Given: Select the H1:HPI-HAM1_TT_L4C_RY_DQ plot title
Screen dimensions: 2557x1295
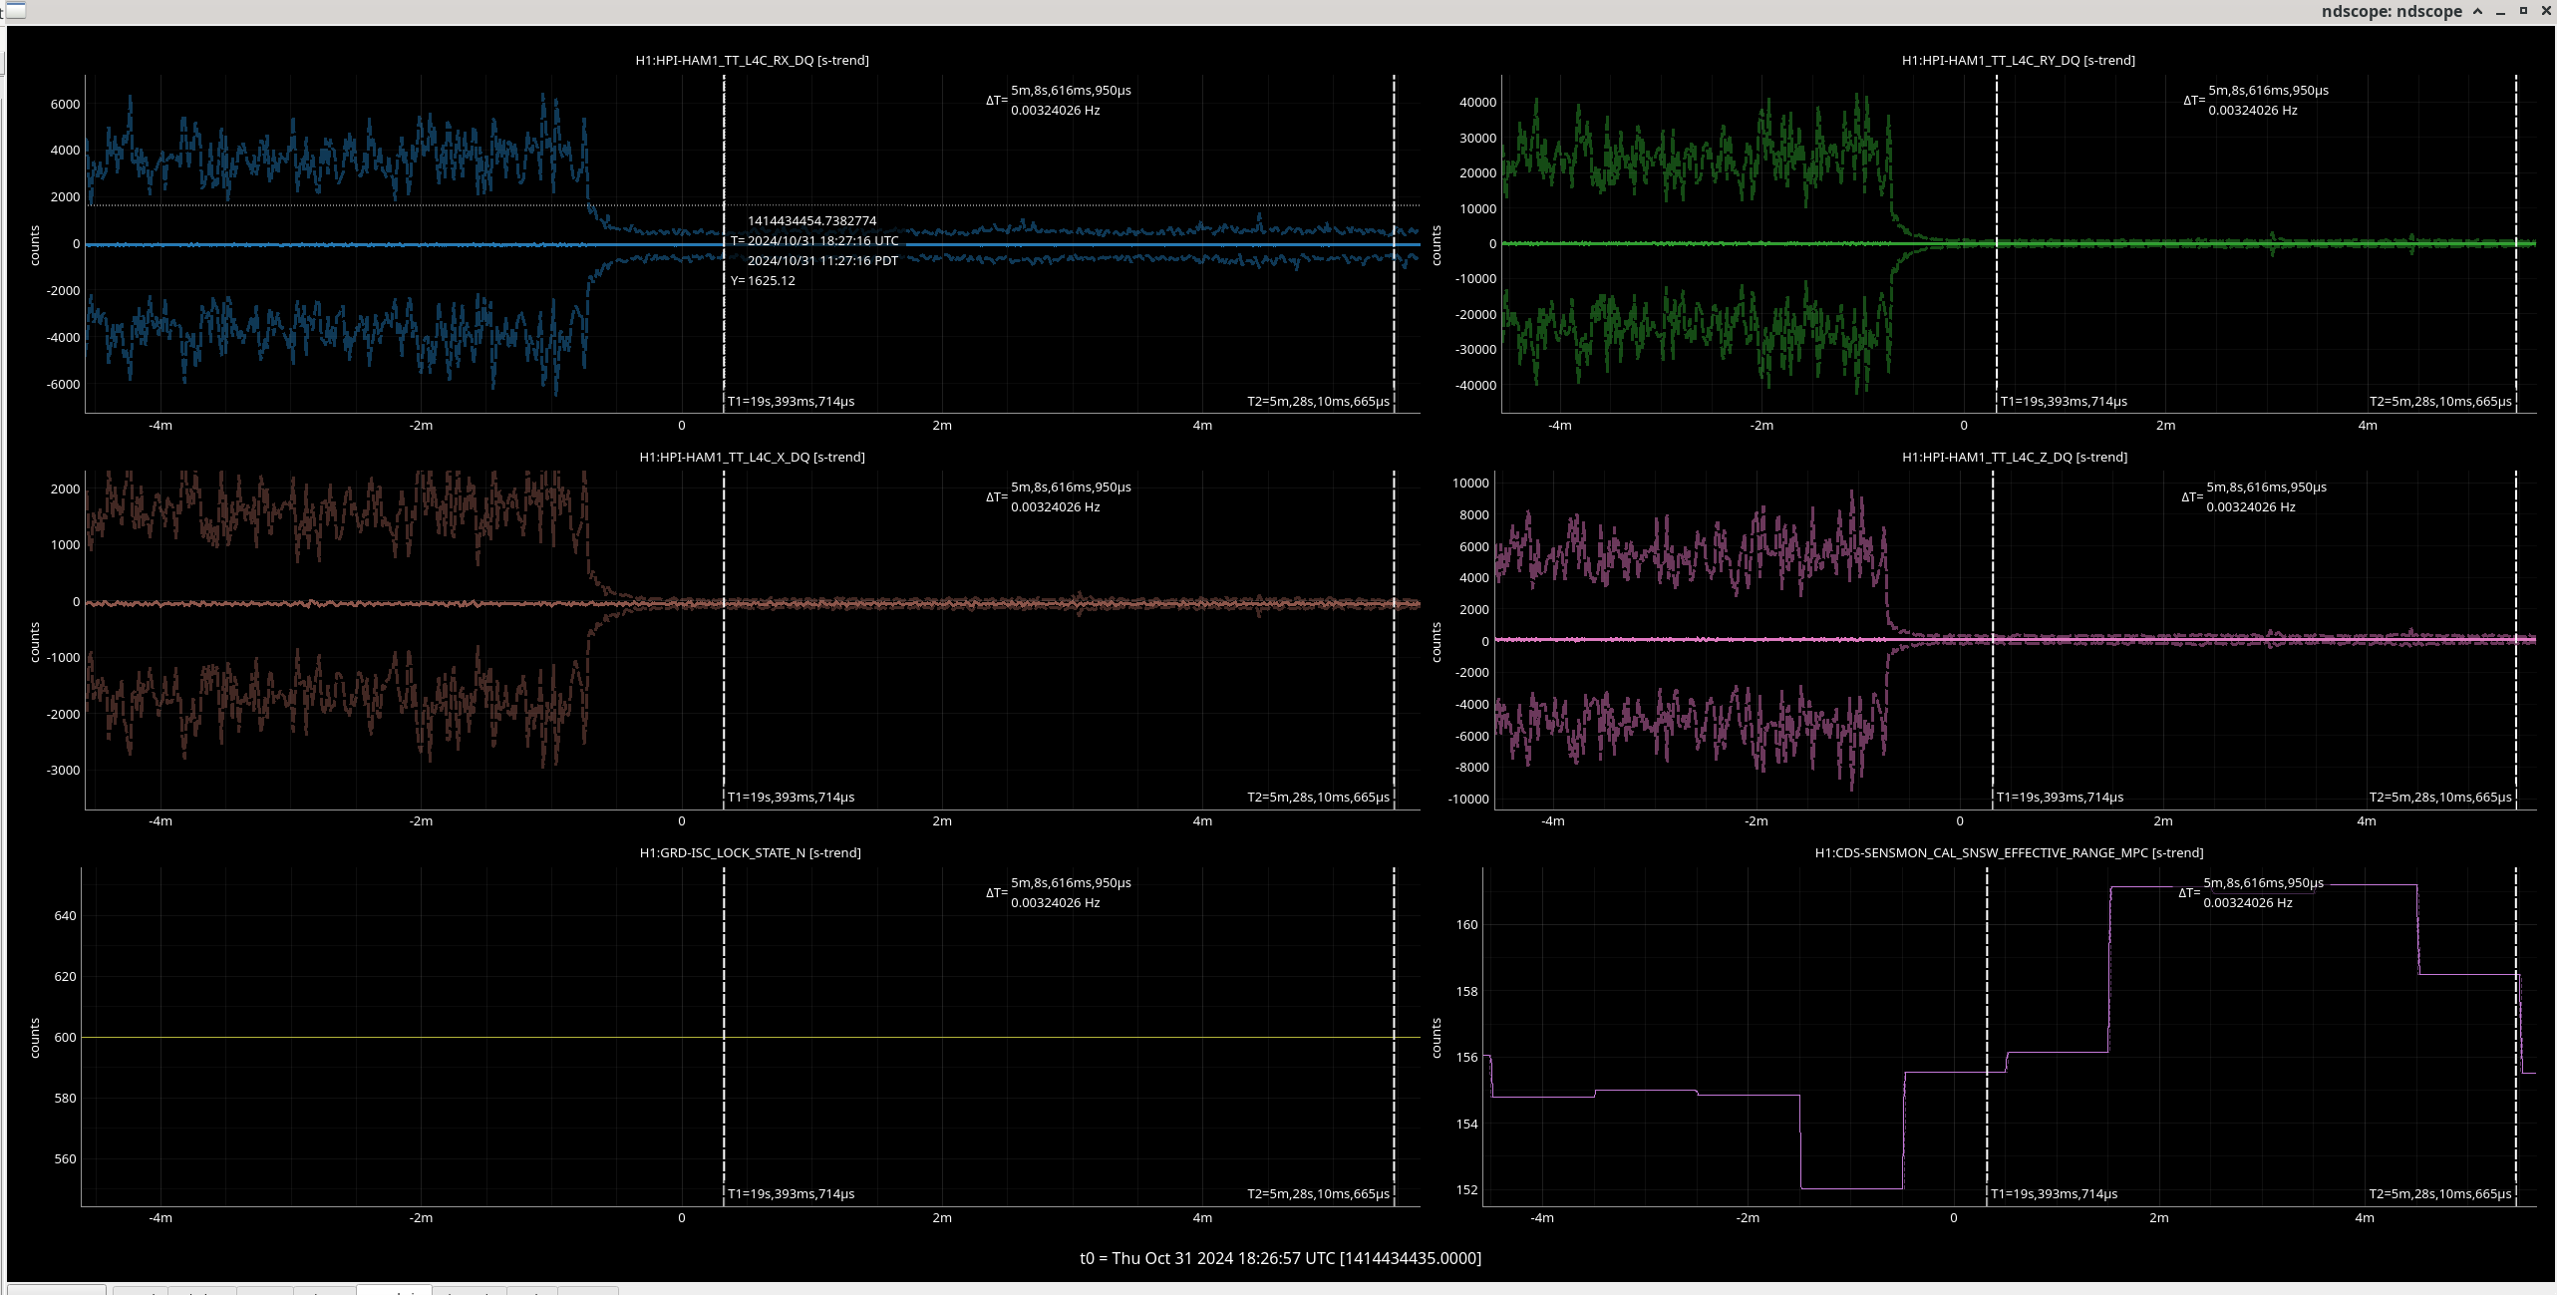Looking at the screenshot, I should (2018, 60).
